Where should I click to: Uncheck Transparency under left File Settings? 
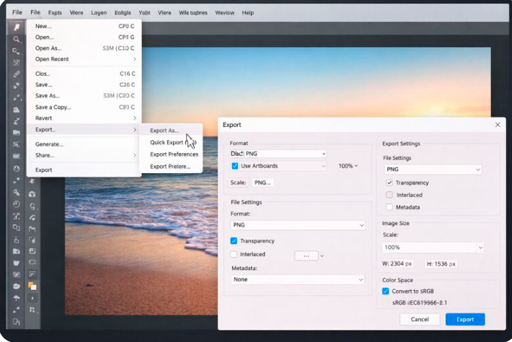coord(234,241)
